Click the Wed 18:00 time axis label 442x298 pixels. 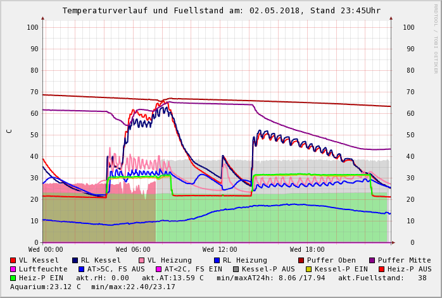[x=306, y=249]
